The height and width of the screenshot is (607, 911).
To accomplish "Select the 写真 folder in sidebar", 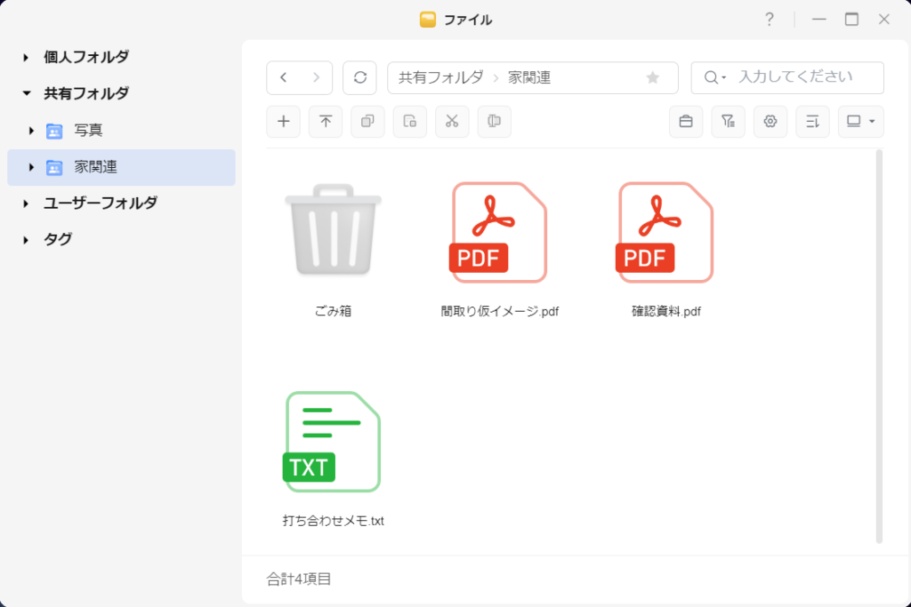I will pos(87,131).
